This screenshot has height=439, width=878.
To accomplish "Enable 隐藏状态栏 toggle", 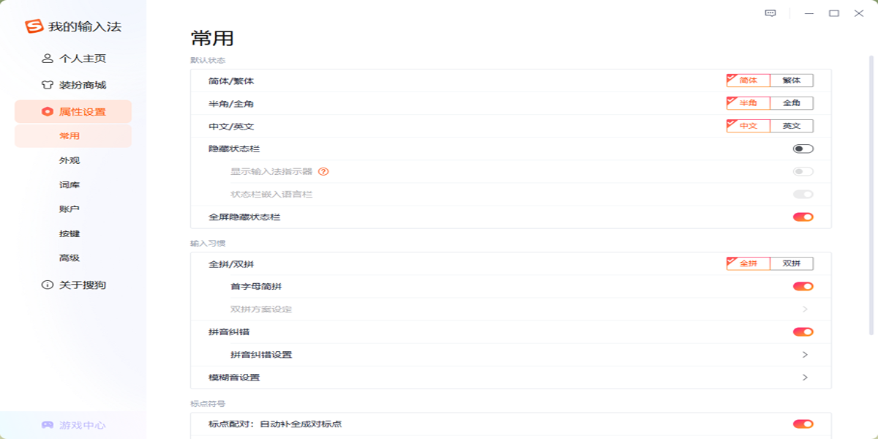I will (x=803, y=148).
